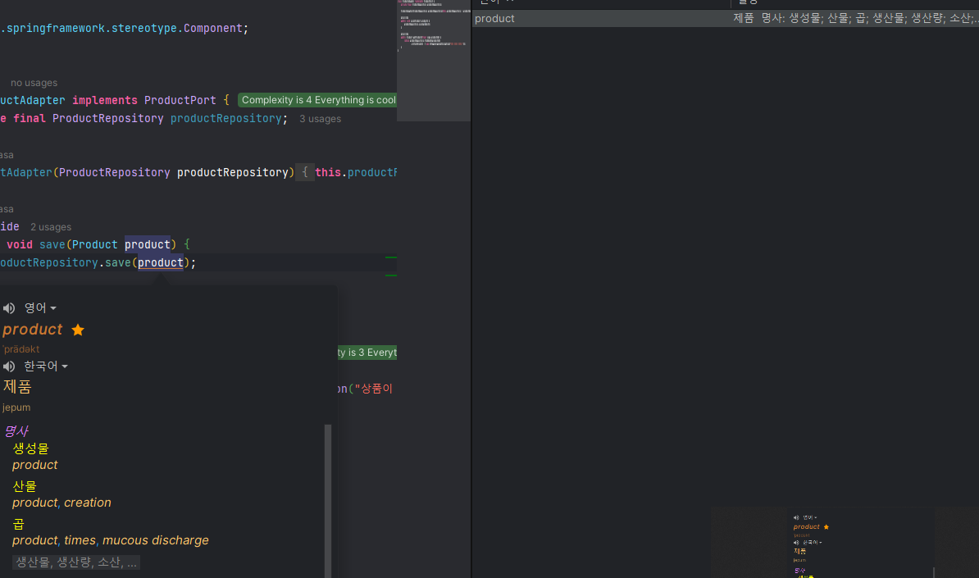
Task: Click the underlined product argument in save call
Action: (161, 263)
